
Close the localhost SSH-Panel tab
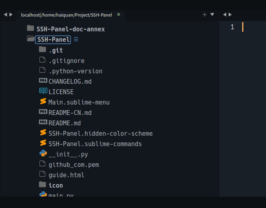119,15
